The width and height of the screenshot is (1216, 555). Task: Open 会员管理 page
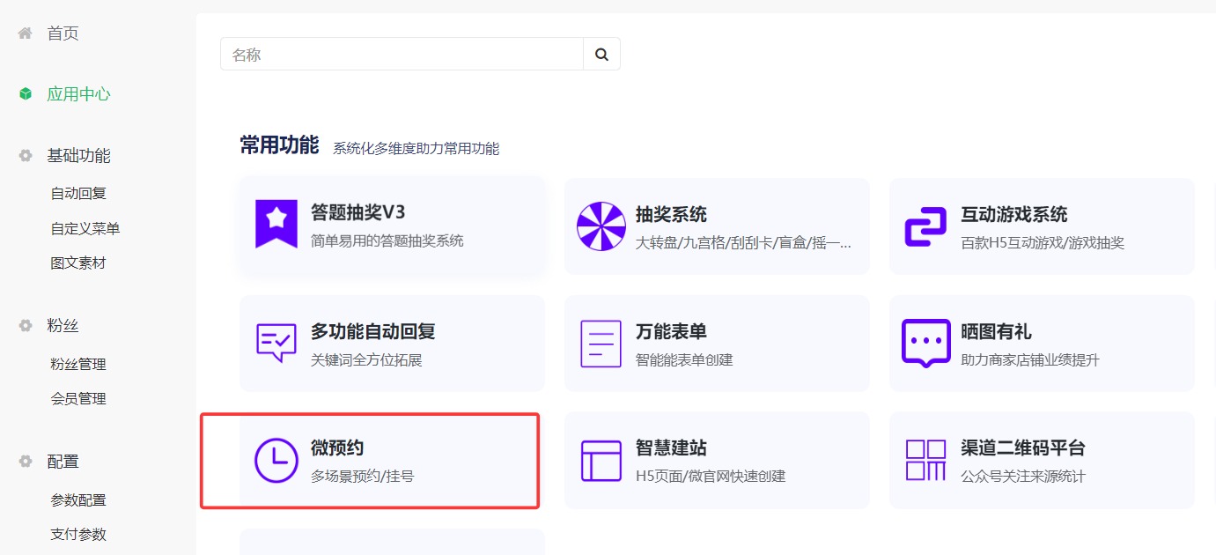click(80, 397)
